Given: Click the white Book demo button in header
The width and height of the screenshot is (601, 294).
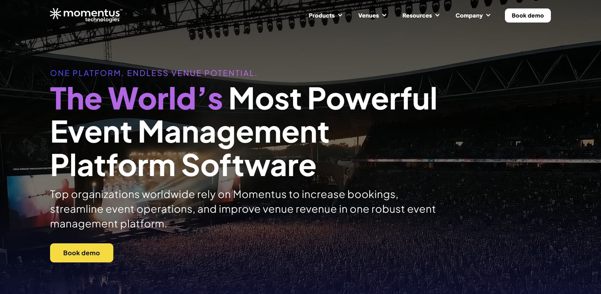Looking at the screenshot, I should tap(528, 15).
